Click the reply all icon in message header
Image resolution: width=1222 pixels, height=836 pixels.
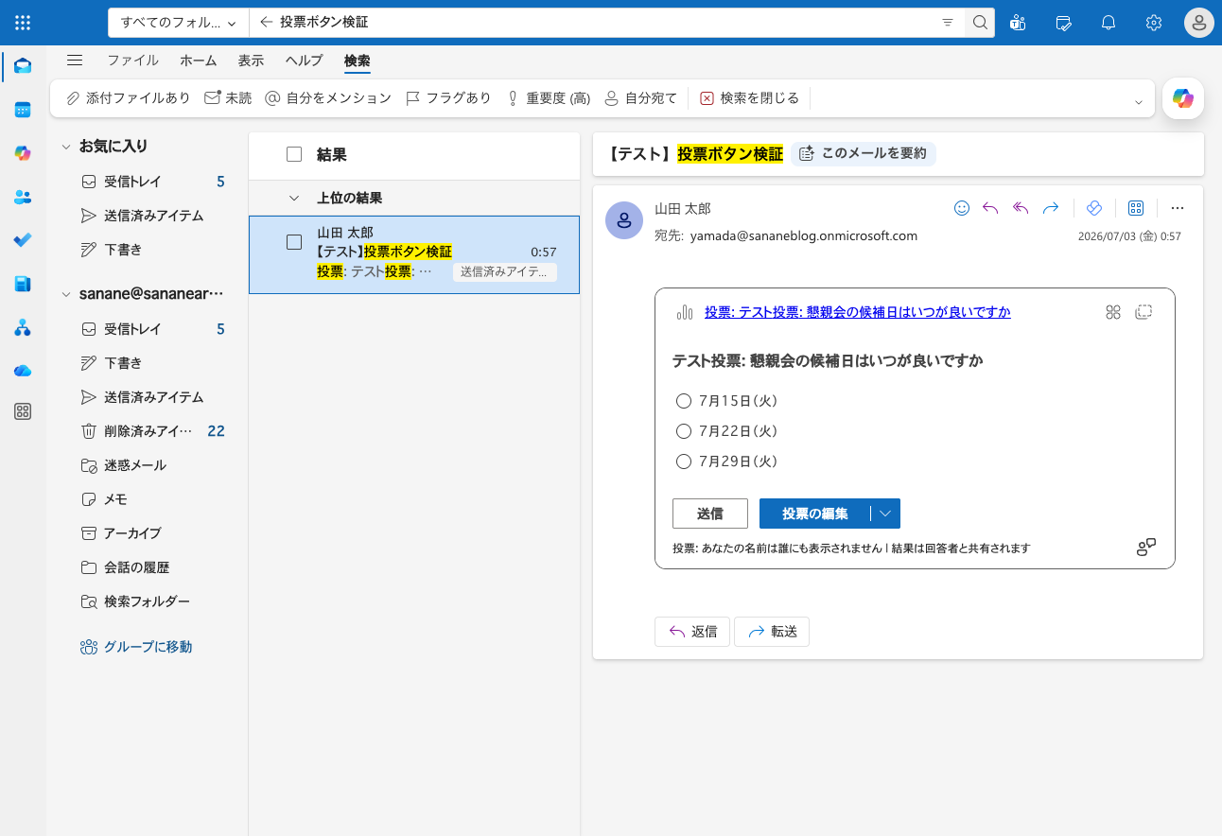tap(1021, 208)
